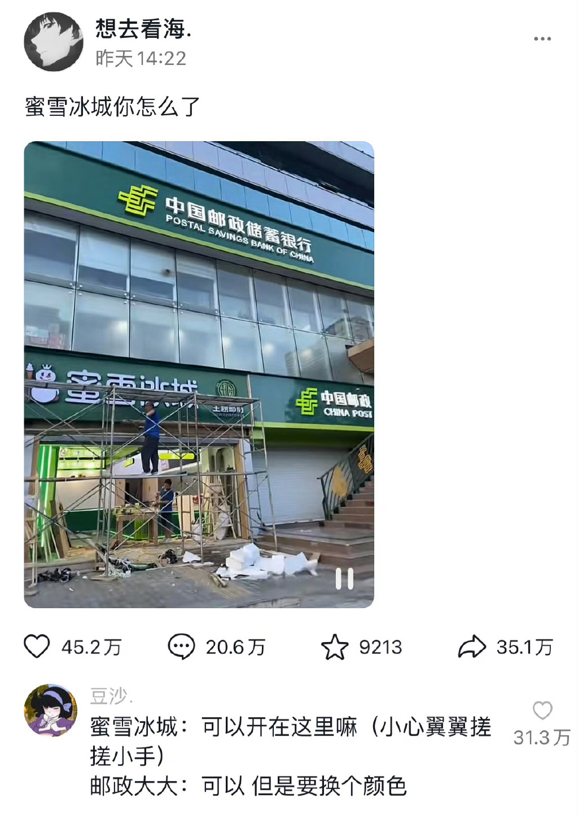Screen dimensions: 578x816
Task: Click the 45.2万 like count
Action: tap(91, 647)
